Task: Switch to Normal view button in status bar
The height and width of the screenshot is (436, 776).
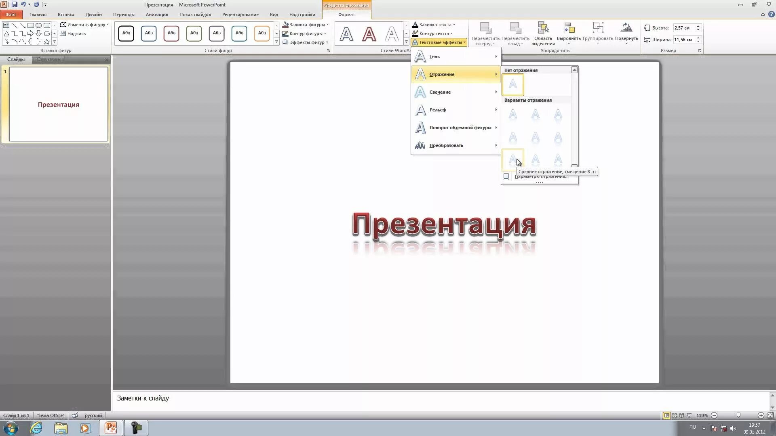Action: click(666, 415)
